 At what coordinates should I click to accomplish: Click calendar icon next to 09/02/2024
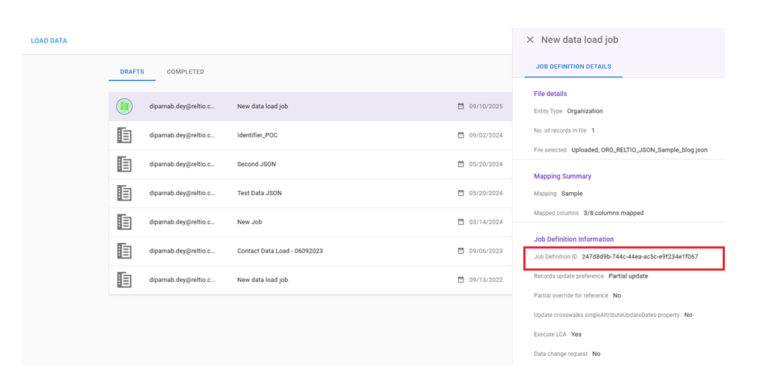point(461,135)
